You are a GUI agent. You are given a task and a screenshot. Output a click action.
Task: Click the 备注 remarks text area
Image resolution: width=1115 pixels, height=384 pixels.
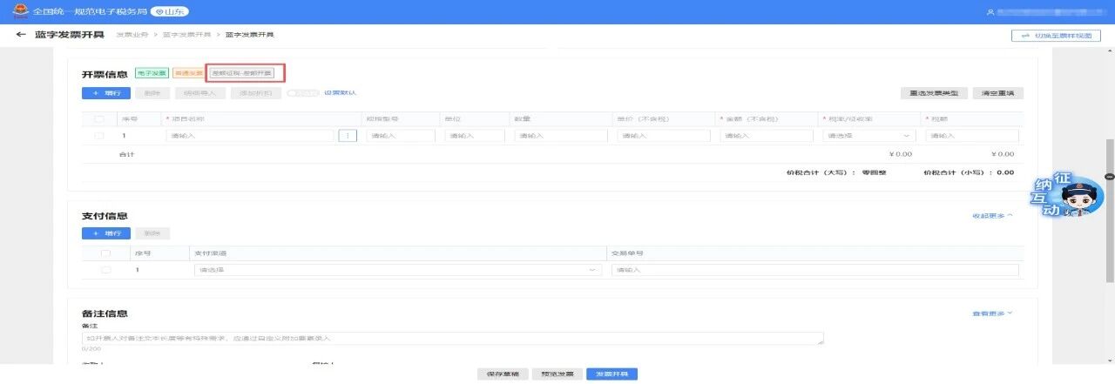coord(452,338)
